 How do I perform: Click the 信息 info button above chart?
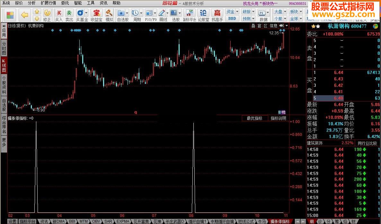pos(273,26)
